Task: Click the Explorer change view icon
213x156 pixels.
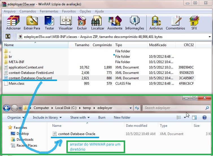Action: (179, 117)
